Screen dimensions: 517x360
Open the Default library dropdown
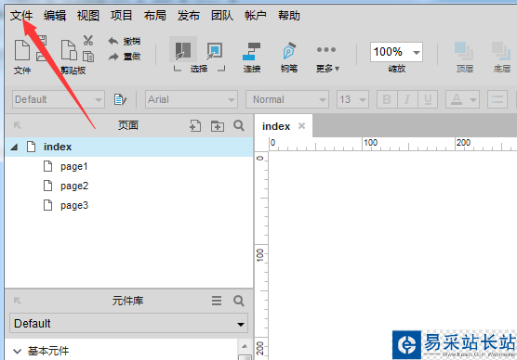pyautogui.click(x=128, y=323)
